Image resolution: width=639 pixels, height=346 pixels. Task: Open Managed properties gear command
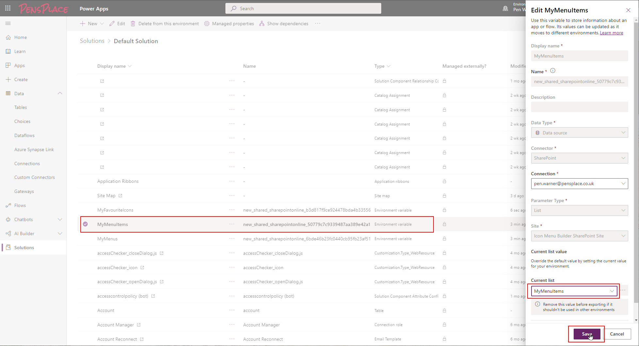[x=229, y=24]
